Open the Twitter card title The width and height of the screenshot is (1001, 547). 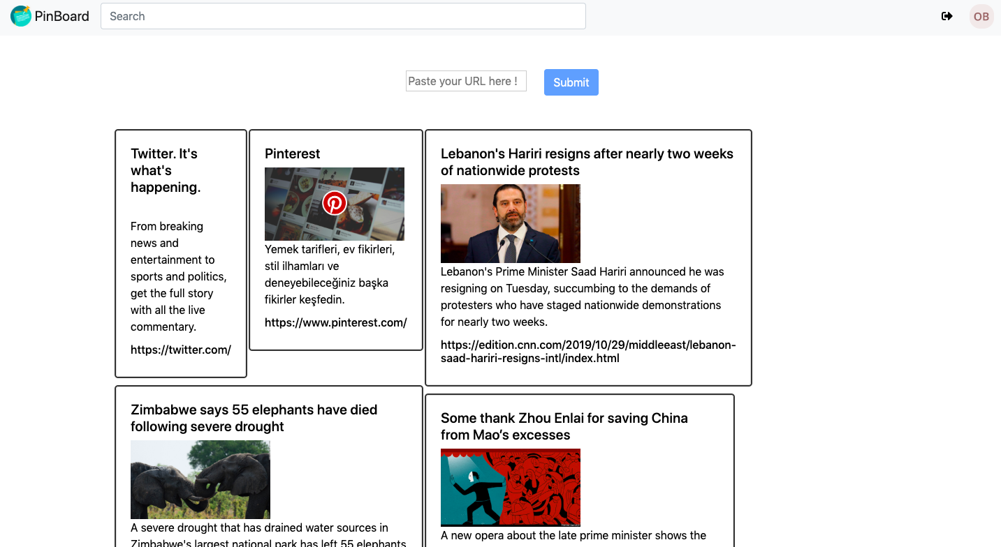point(166,170)
